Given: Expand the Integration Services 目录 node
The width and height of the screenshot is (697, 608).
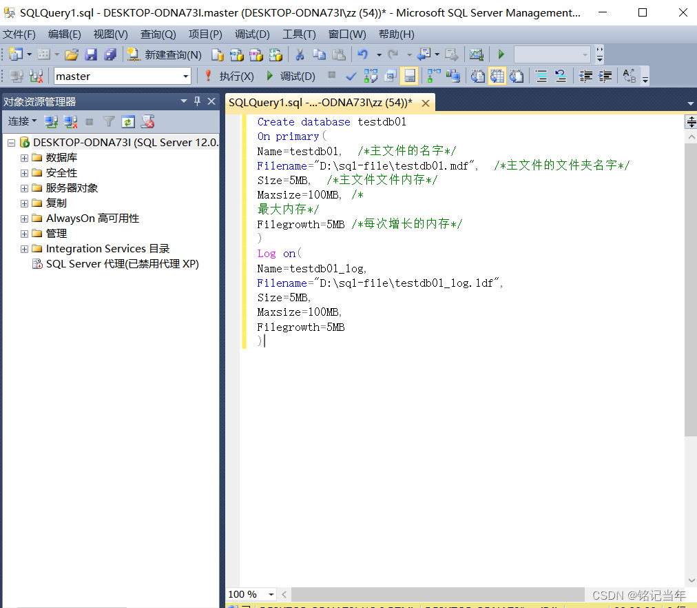Looking at the screenshot, I should pos(24,249).
